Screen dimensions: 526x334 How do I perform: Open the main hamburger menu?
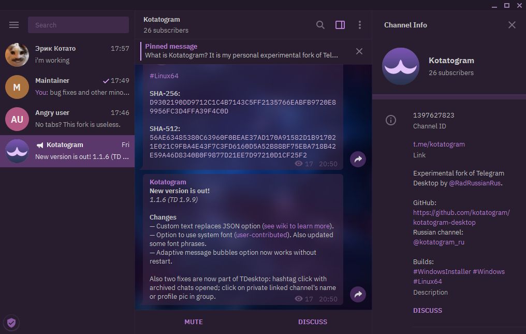click(14, 24)
